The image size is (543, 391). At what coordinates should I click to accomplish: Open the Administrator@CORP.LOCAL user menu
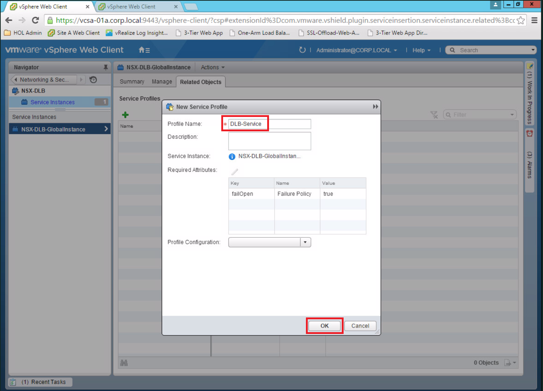[357, 50]
